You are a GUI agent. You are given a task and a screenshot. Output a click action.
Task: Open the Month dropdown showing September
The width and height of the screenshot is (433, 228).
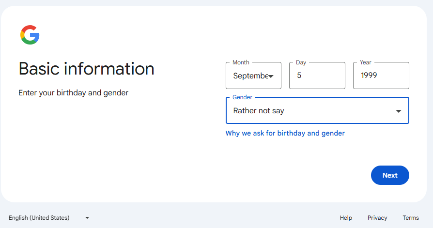(253, 76)
